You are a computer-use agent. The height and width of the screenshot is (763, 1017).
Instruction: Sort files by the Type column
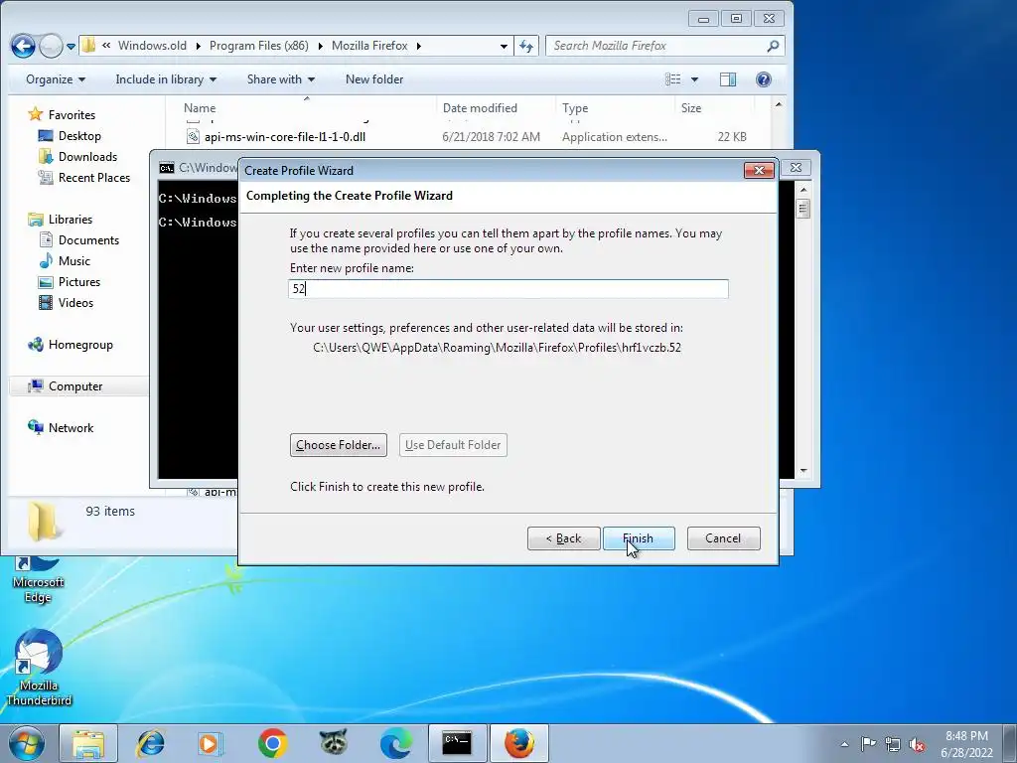[615, 108]
